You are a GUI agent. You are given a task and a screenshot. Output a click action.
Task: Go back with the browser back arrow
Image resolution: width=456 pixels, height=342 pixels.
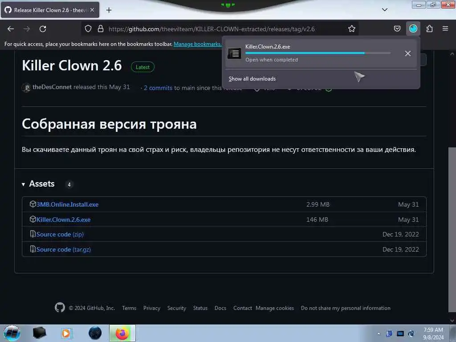click(x=11, y=29)
